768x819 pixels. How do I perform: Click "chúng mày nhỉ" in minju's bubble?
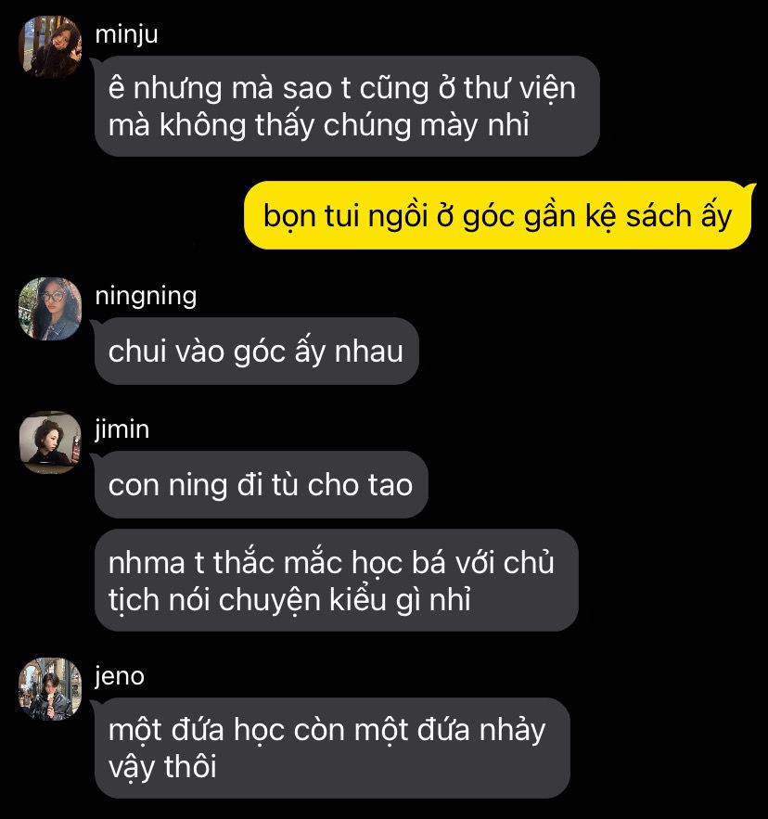[427, 126]
